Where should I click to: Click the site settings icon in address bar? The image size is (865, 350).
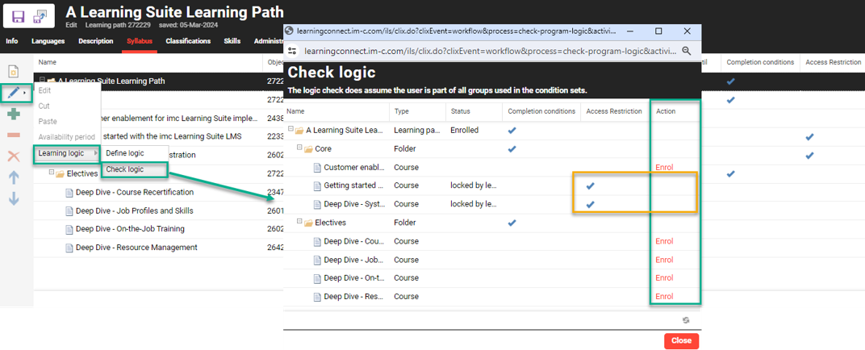293,51
